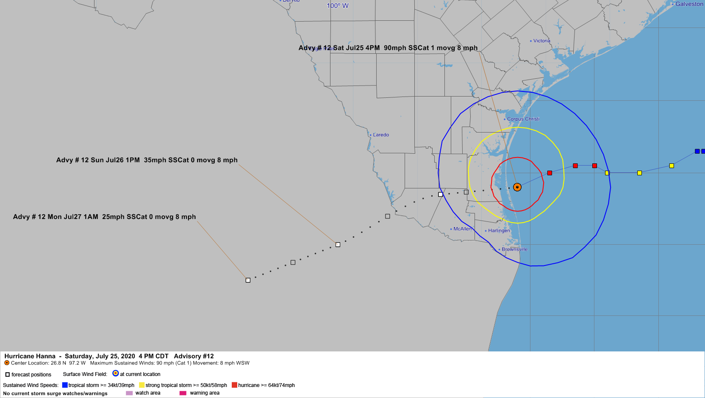Select the red track square nearest the storm center

550,173
